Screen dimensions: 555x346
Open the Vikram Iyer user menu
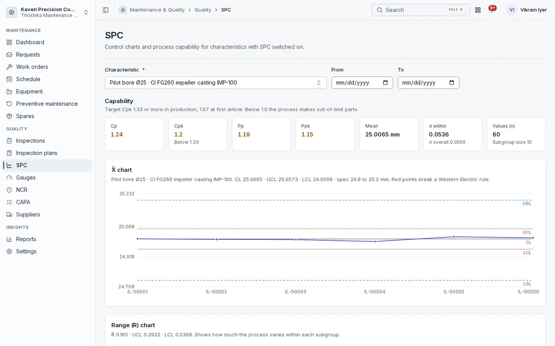pyautogui.click(x=526, y=10)
